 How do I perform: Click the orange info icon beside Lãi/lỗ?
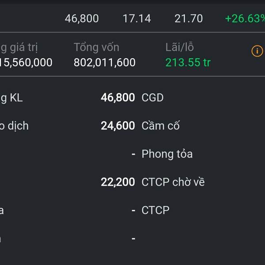click(257, 51)
